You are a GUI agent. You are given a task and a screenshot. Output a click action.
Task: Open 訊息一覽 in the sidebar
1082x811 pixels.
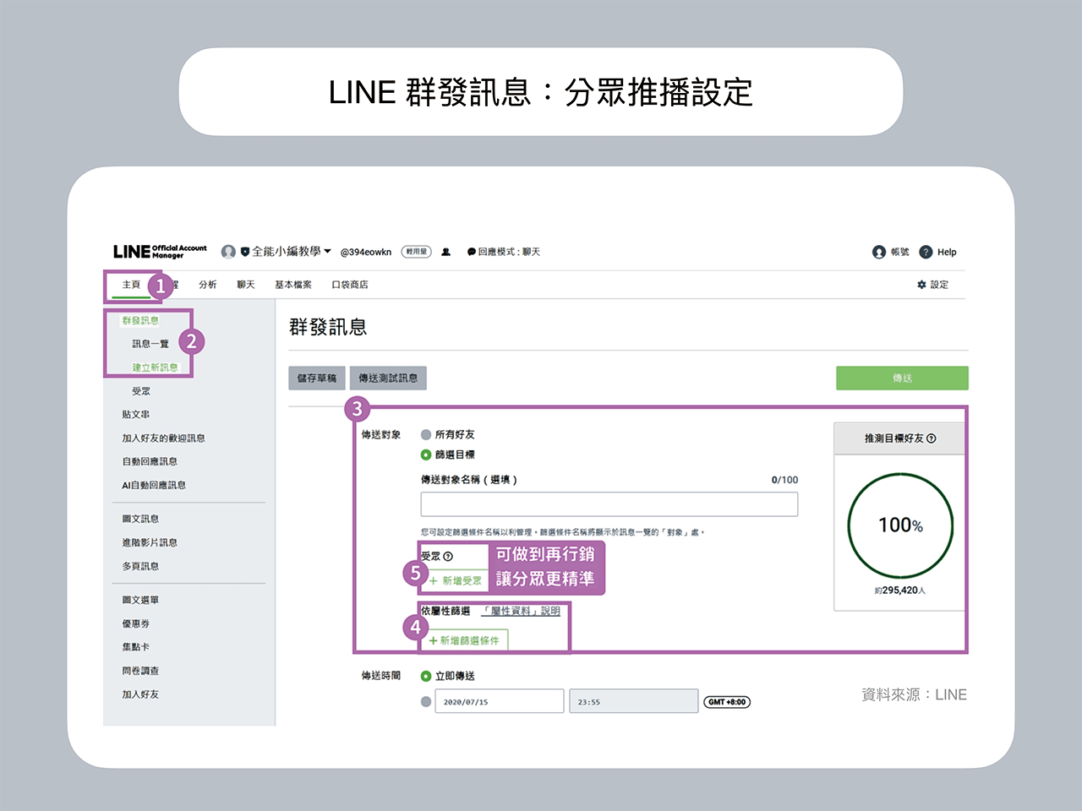pos(150,344)
